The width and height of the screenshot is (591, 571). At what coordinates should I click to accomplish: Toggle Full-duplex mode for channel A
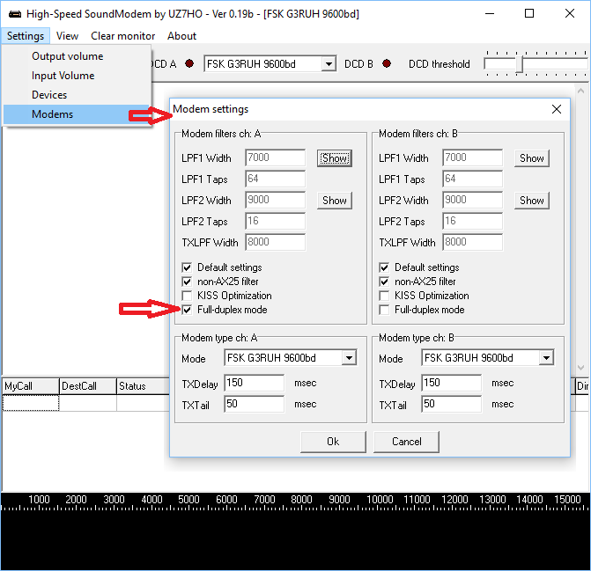pyautogui.click(x=187, y=310)
